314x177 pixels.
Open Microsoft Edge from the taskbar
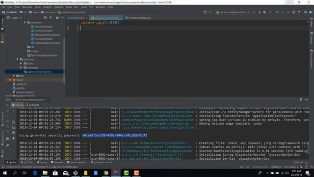coord(35,173)
